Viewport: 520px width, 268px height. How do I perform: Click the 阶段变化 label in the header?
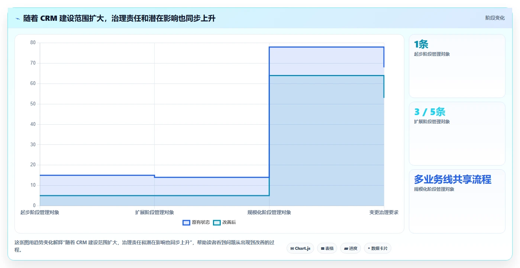495,18
